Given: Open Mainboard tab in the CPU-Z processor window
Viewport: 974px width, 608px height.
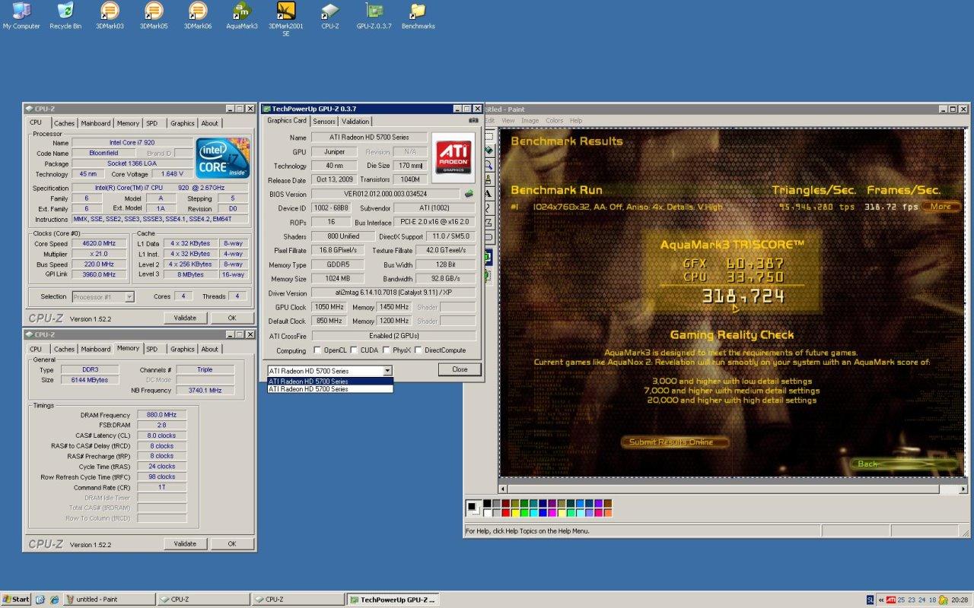Looking at the screenshot, I should coord(96,123).
